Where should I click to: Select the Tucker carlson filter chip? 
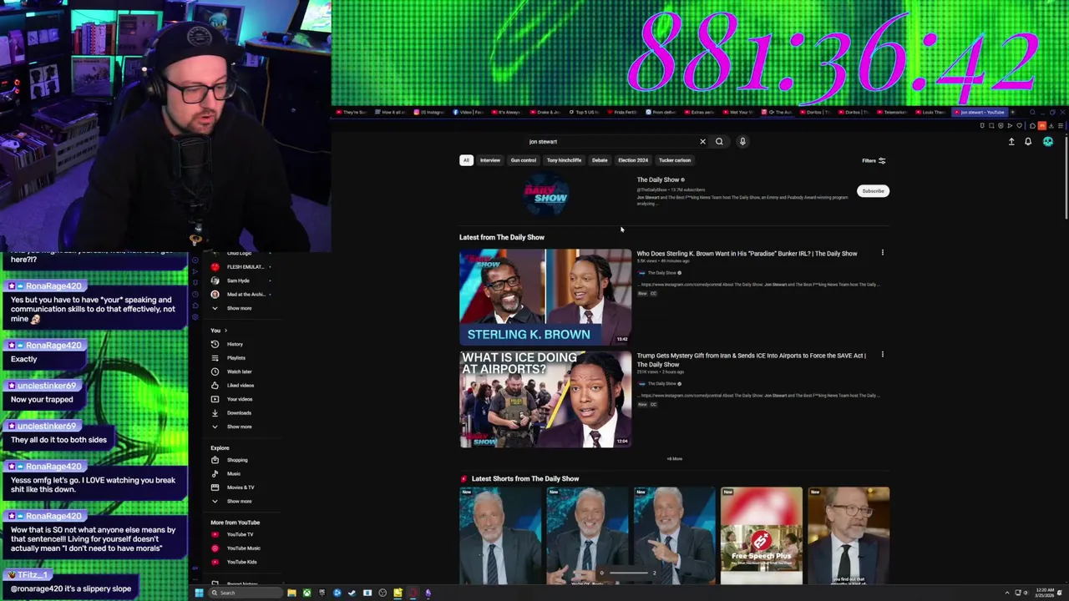pos(675,160)
